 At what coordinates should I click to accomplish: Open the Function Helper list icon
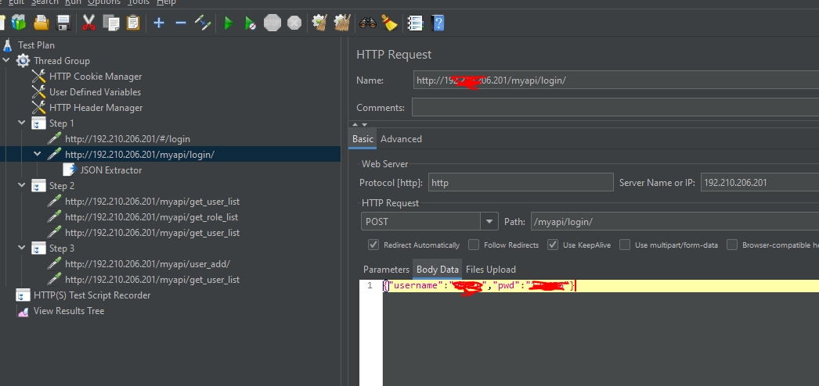coord(415,23)
